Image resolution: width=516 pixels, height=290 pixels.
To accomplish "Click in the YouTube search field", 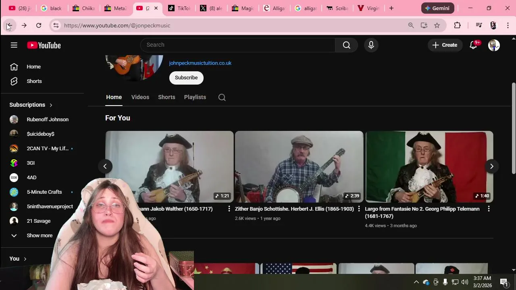I will click(x=238, y=45).
